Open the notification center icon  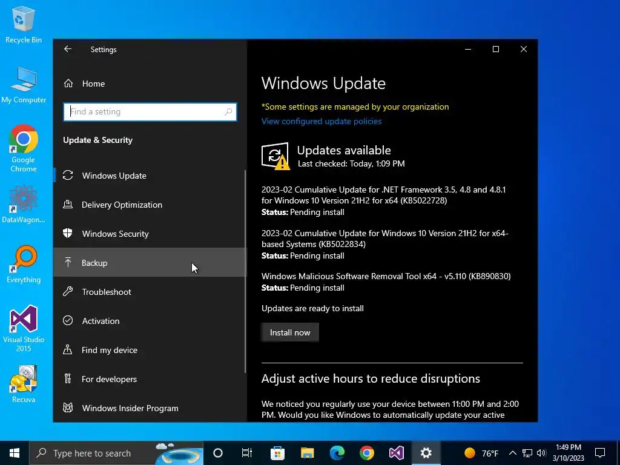pos(600,453)
